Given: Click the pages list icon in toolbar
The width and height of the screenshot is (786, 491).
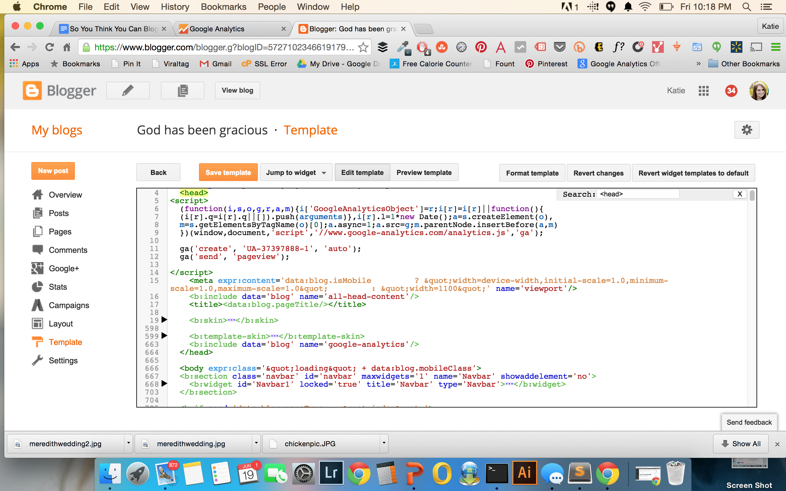Looking at the screenshot, I should click(x=182, y=90).
